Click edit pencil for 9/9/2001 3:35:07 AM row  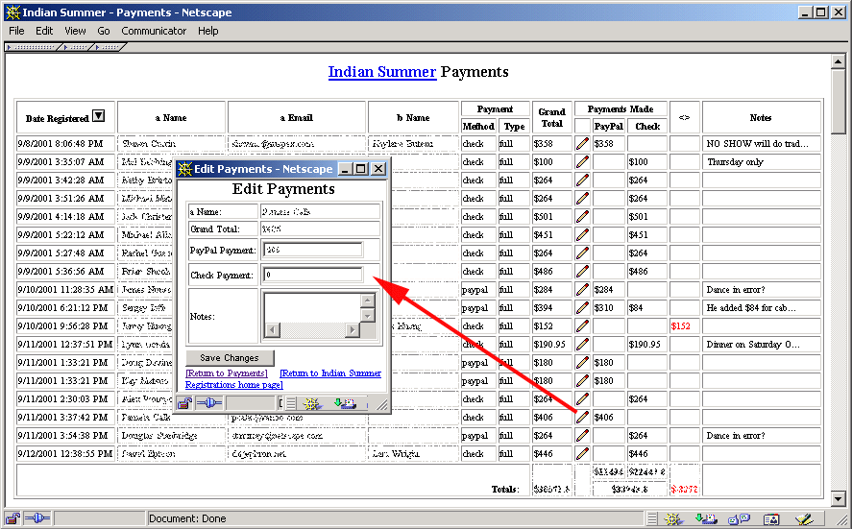click(x=582, y=162)
